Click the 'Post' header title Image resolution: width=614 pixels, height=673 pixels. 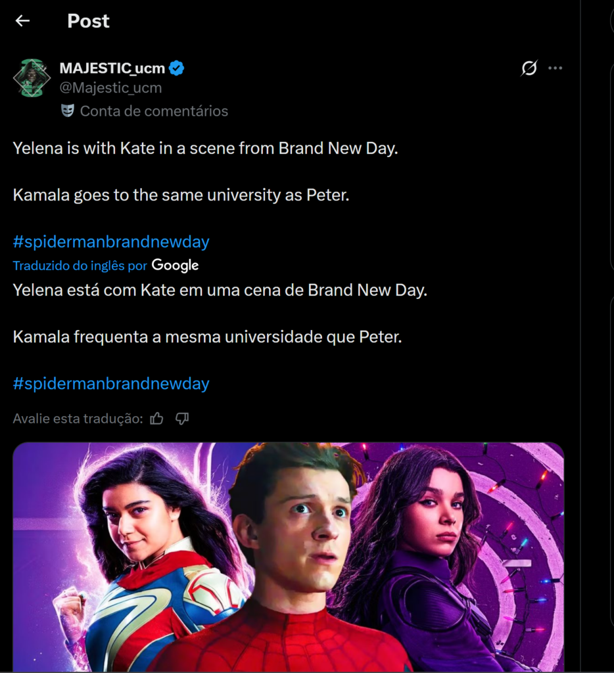[x=88, y=21]
